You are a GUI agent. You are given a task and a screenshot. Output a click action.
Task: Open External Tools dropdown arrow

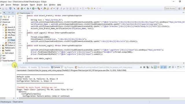coord(41,8)
